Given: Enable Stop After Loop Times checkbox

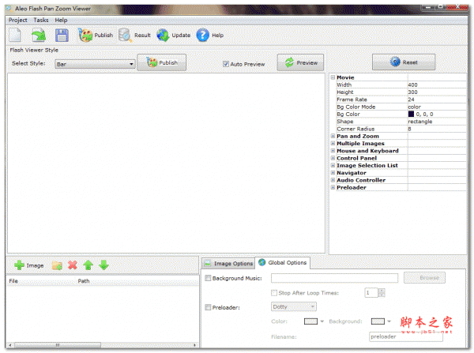Looking at the screenshot, I should [x=274, y=292].
